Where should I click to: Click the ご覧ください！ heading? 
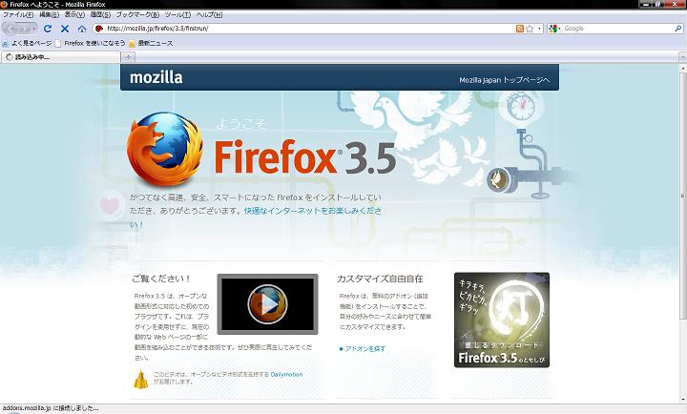161,279
